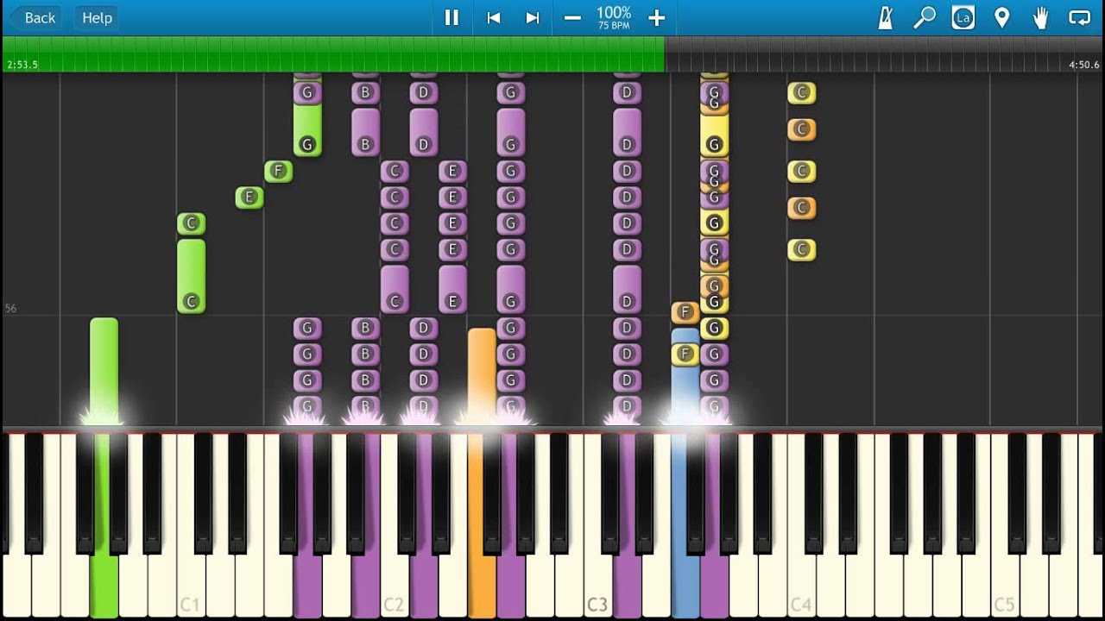Screen dimensions: 1105x621
Task: Click the orange F note block
Action: click(685, 312)
